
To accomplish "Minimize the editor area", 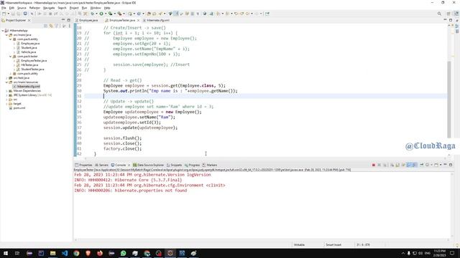I will (x=445, y=20).
